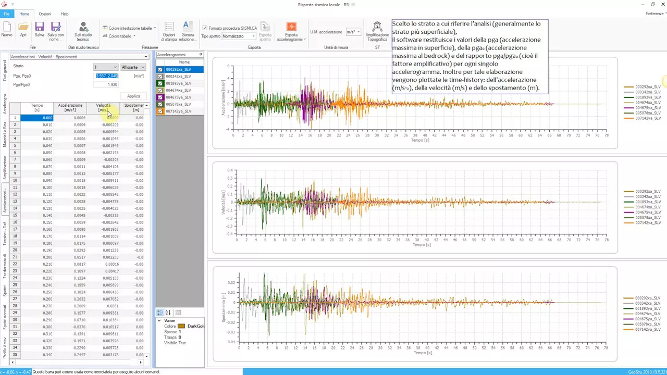Open the Colore tabelle dropdown
Screen dimensions: 667x375
pyautogui.click(x=134, y=36)
